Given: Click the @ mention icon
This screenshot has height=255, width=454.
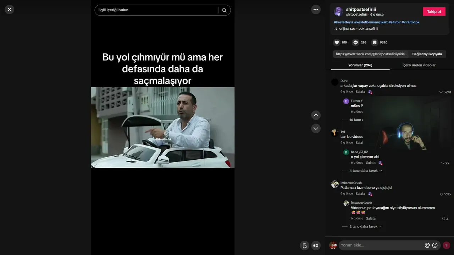Looking at the screenshot, I should (427, 245).
